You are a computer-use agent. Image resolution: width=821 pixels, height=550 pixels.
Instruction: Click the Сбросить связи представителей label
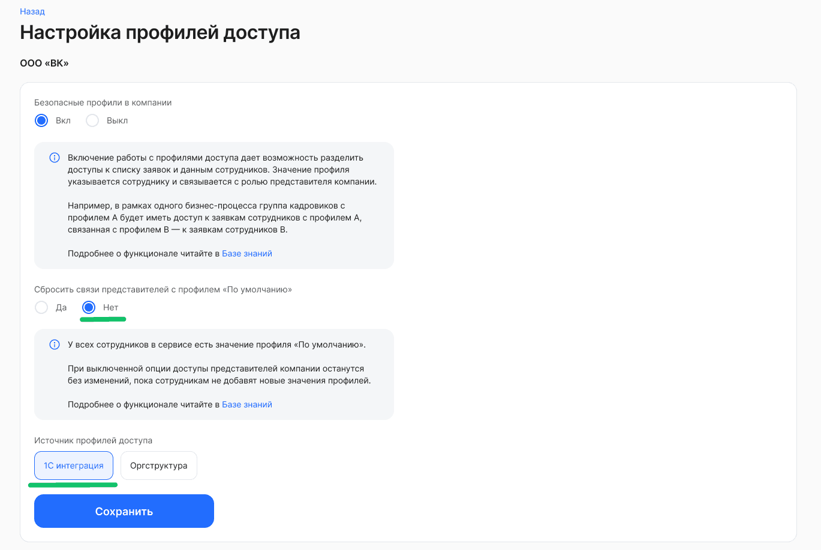tap(163, 288)
